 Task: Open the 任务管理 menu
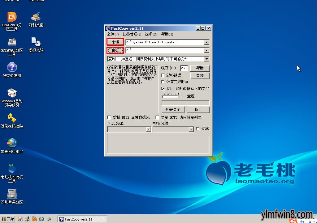(x=131, y=34)
